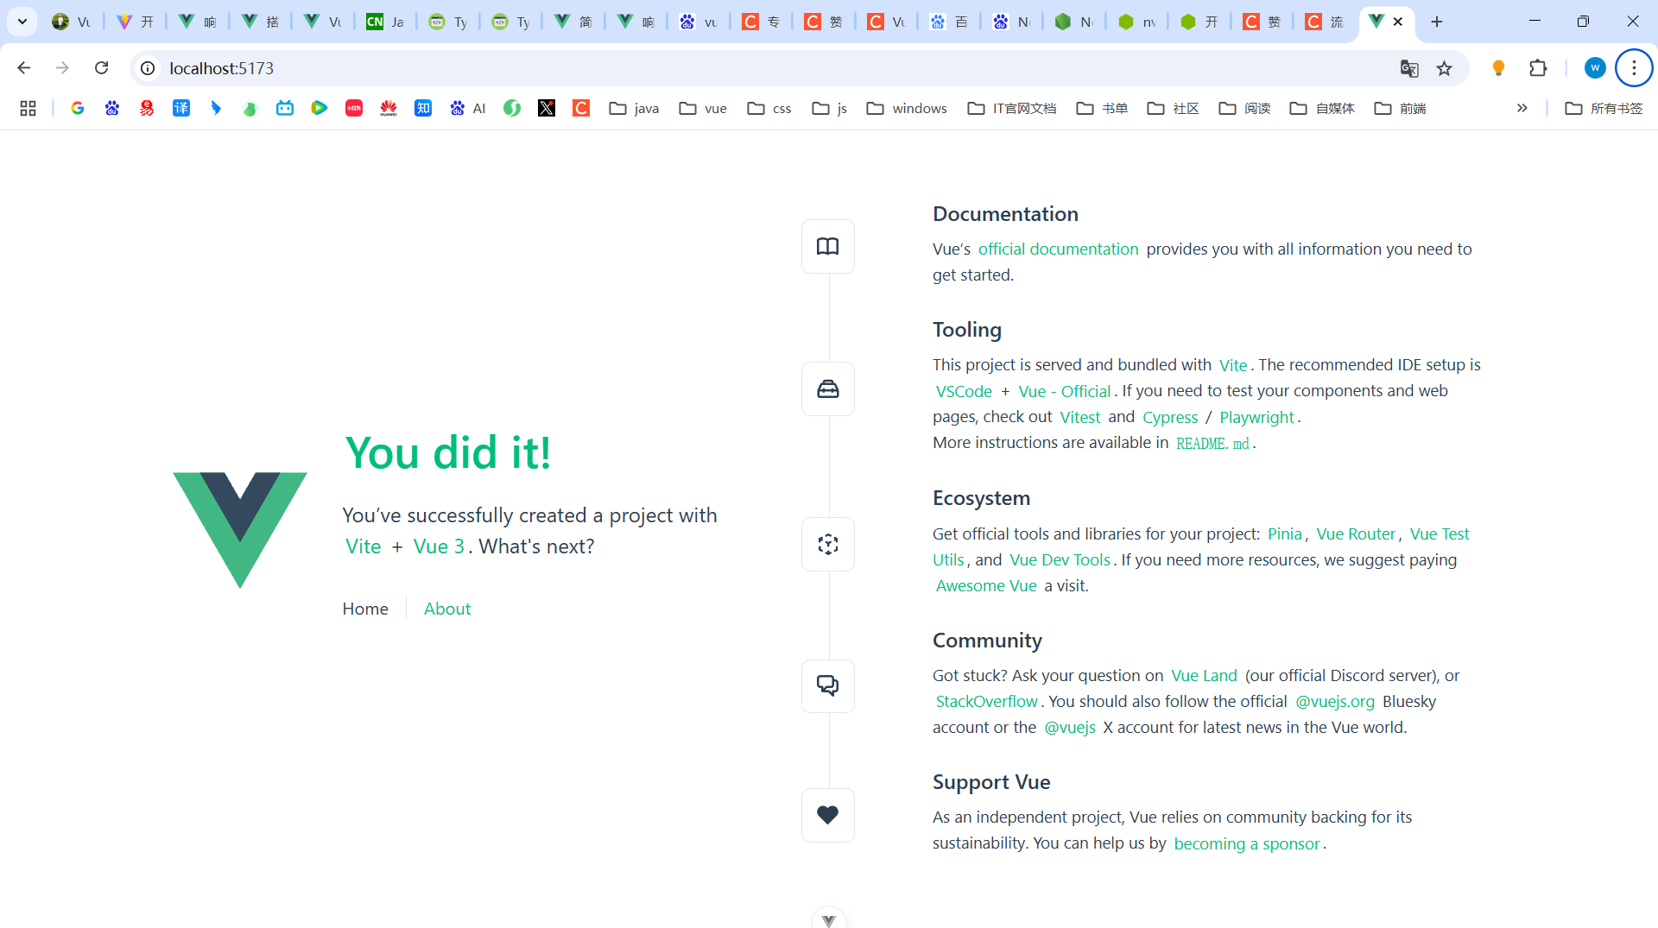The height and width of the screenshot is (928, 1658).
Task: Open the js bookmarks folder
Action: (830, 108)
